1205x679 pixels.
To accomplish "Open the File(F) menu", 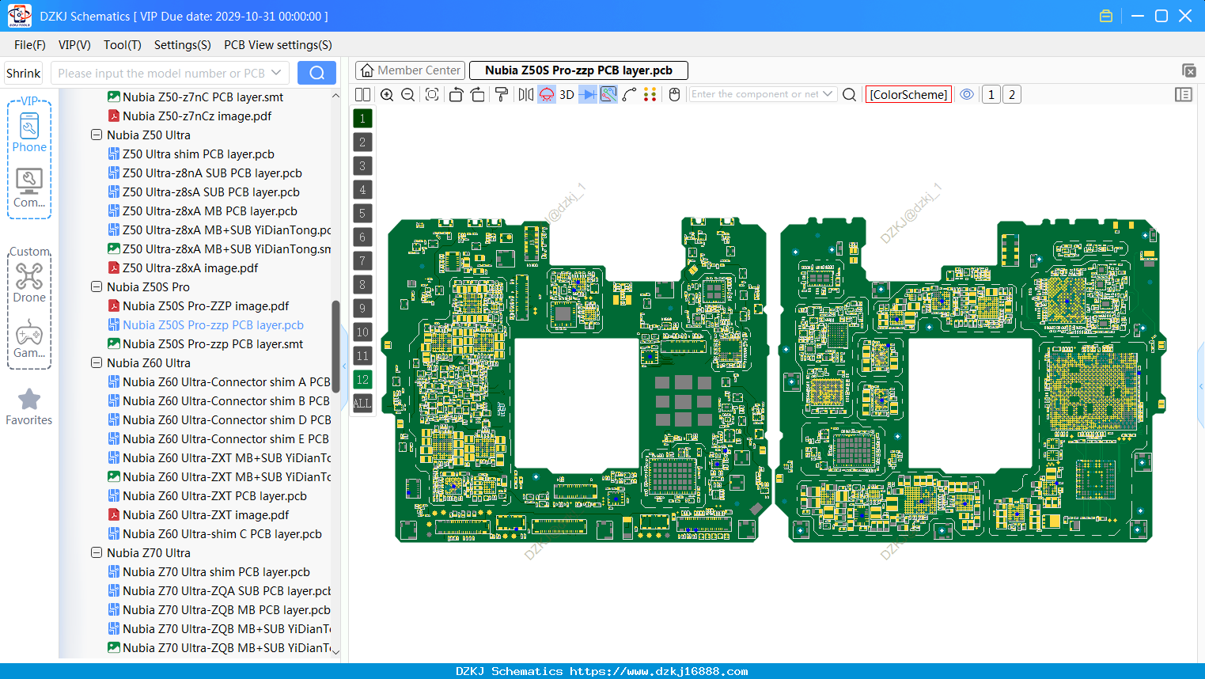I will click(30, 45).
